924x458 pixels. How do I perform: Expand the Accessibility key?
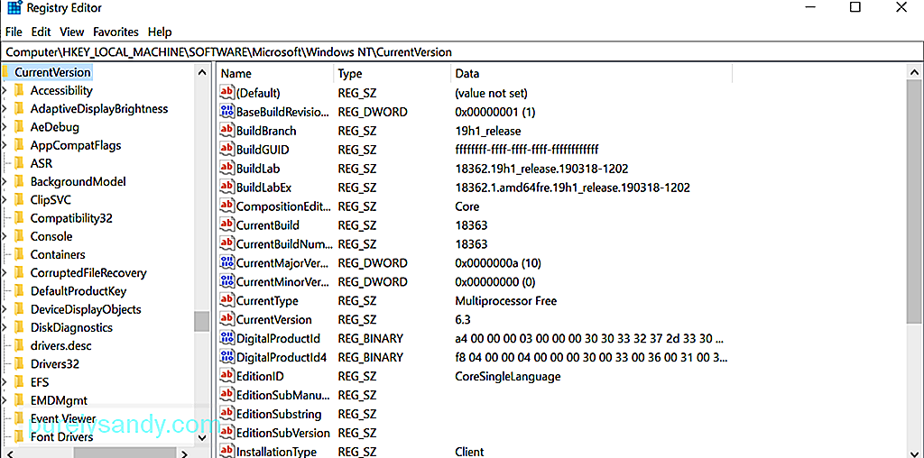coord(5,91)
